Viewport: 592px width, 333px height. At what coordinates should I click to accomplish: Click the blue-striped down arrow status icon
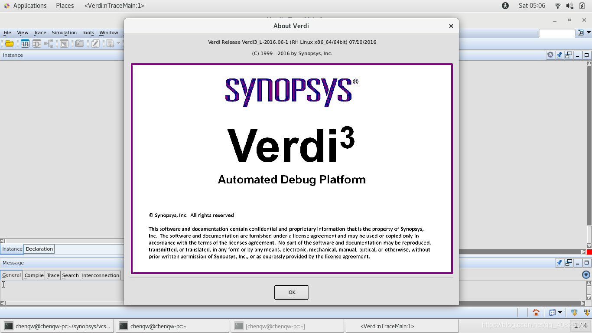[x=574, y=312]
